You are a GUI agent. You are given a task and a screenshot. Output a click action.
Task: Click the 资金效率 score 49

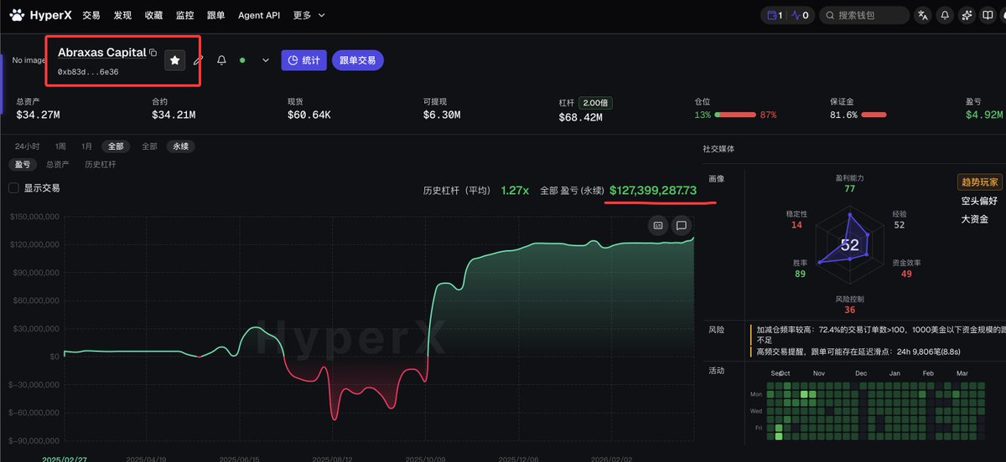(906, 274)
